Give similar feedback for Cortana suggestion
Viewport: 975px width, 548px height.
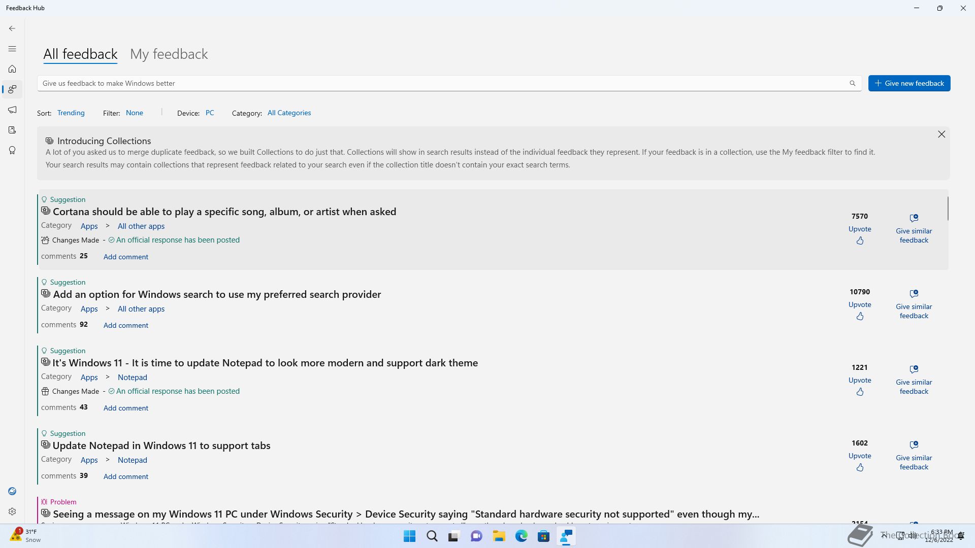914,228
